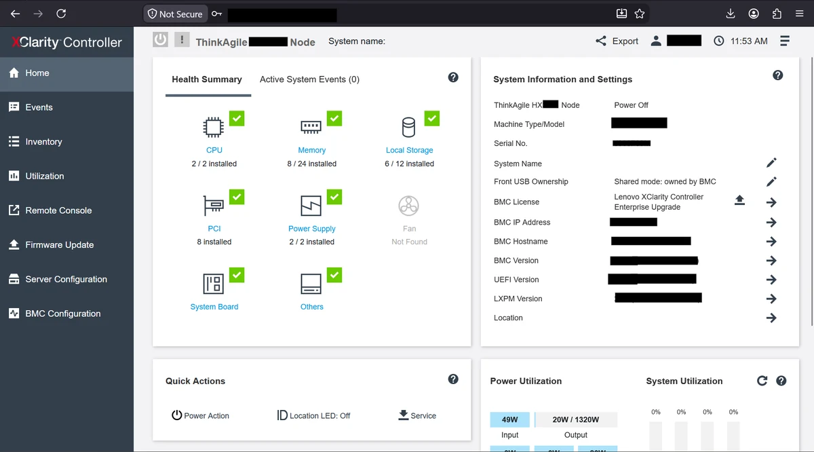814x452 pixels.
Task: Open the hamburger menu in header
Action: tap(785, 41)
